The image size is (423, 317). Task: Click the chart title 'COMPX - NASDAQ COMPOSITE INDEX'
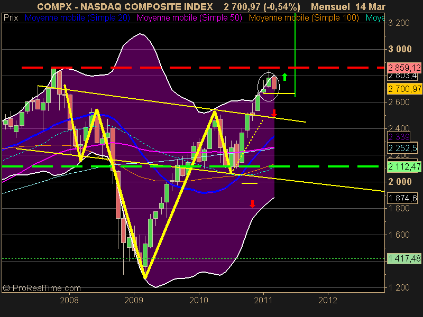point(125,6)
